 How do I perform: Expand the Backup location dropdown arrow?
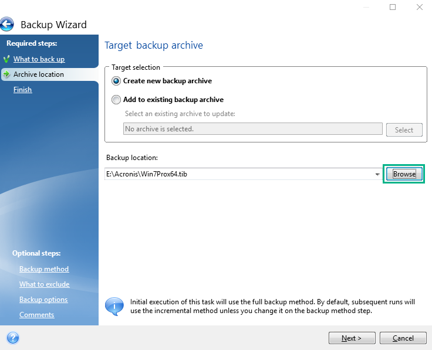[377, 174]
